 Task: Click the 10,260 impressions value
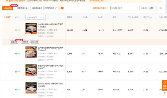pyautogui.click(x=70, y=30)
